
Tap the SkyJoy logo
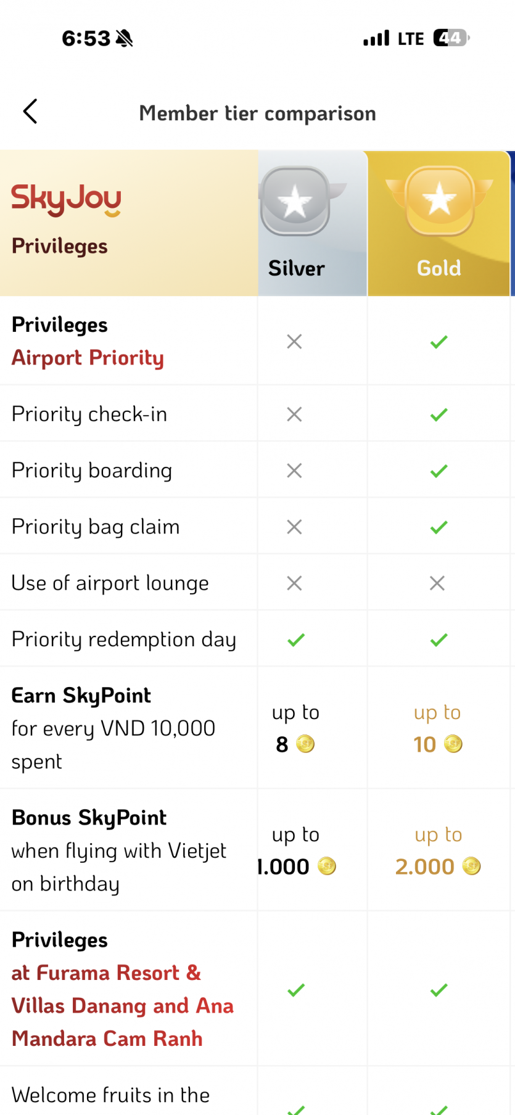click(67, 200)
